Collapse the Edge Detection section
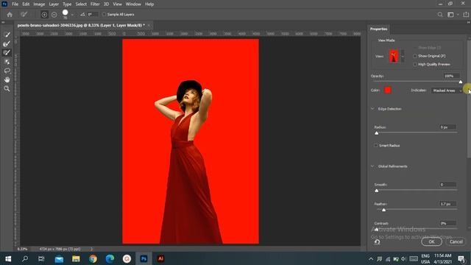 373,109
